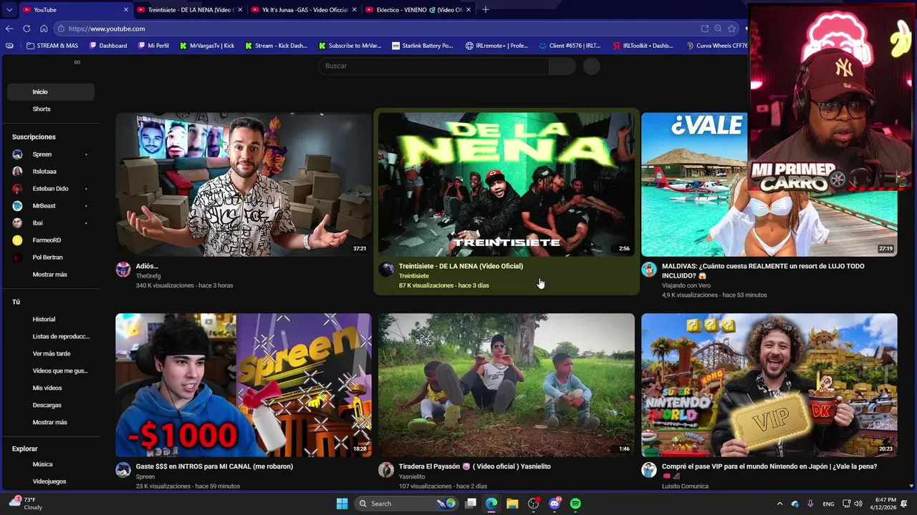Go back with the browser back arrow
This screenshot has height=515, width=917.
(x=9, y=29)
